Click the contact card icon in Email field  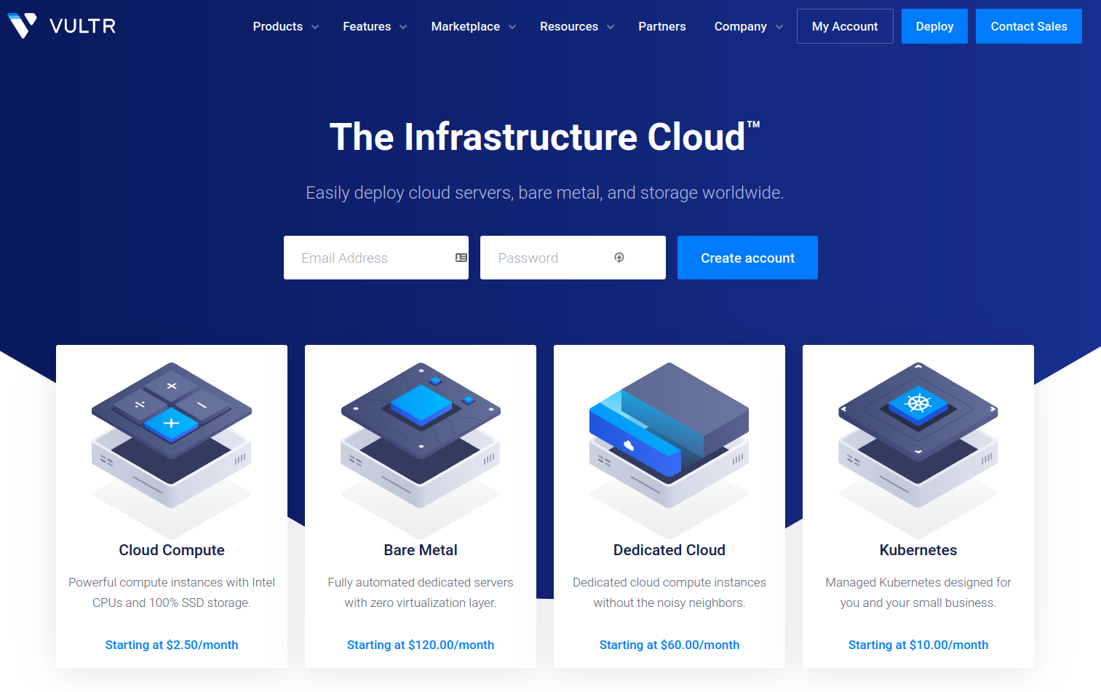click(x=461, y=258)
